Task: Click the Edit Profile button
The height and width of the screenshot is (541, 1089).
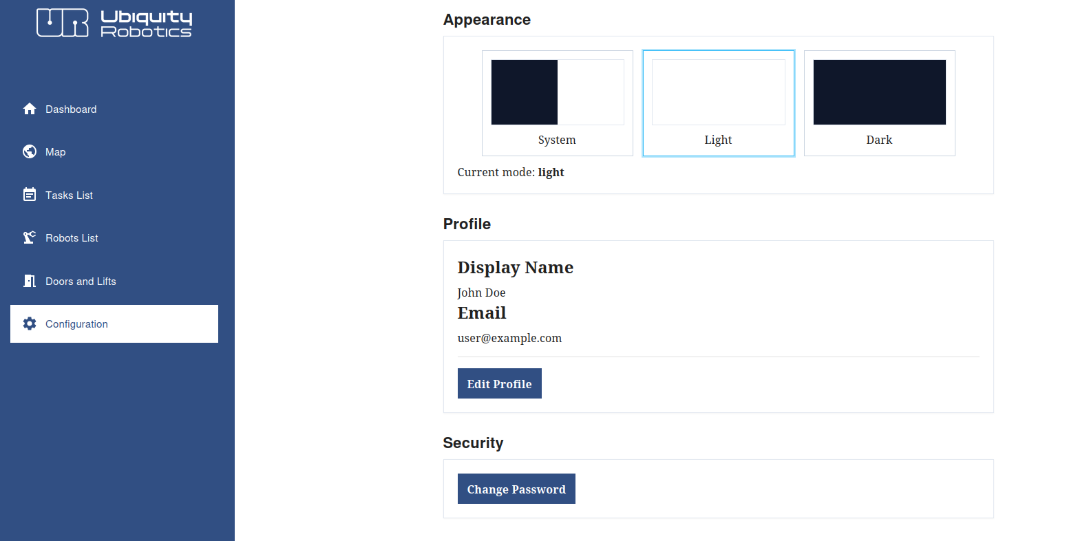Action: pos(500,383)
